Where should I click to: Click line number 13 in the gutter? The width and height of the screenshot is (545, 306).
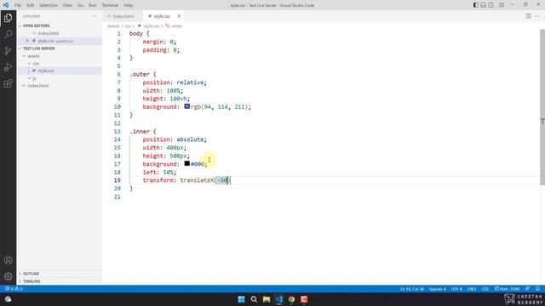point(118,132)
